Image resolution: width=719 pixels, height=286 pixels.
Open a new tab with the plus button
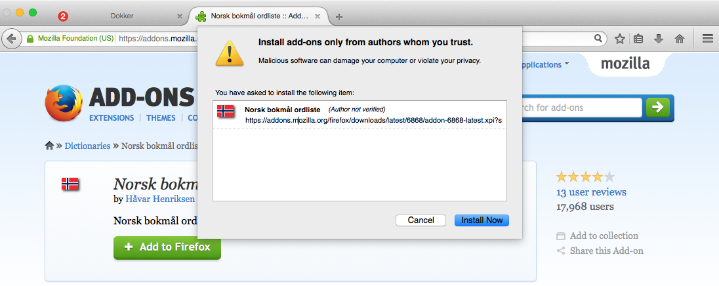coord(339,17)
